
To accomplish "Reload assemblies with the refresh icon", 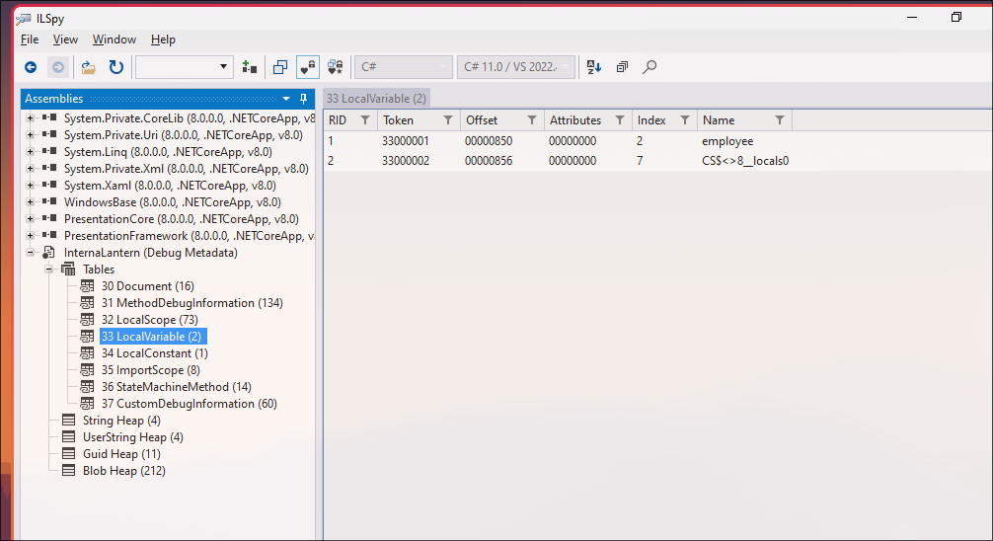I will pos(115,67).
